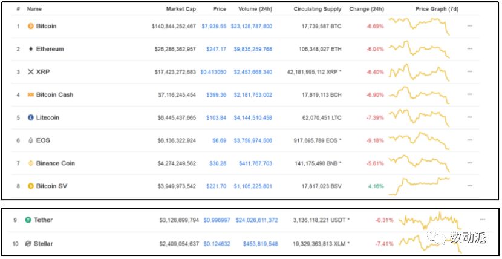
Task: Open the more options menu for EOS row
Action: [x=470, y=140]
